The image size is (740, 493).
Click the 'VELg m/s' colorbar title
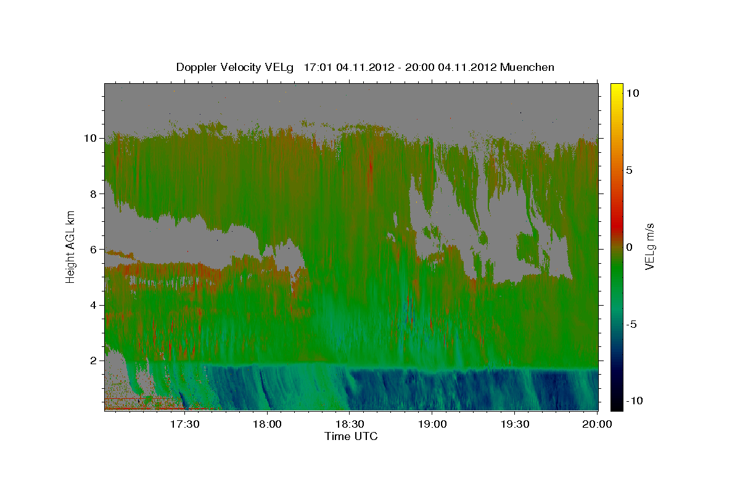click(650, 246)
